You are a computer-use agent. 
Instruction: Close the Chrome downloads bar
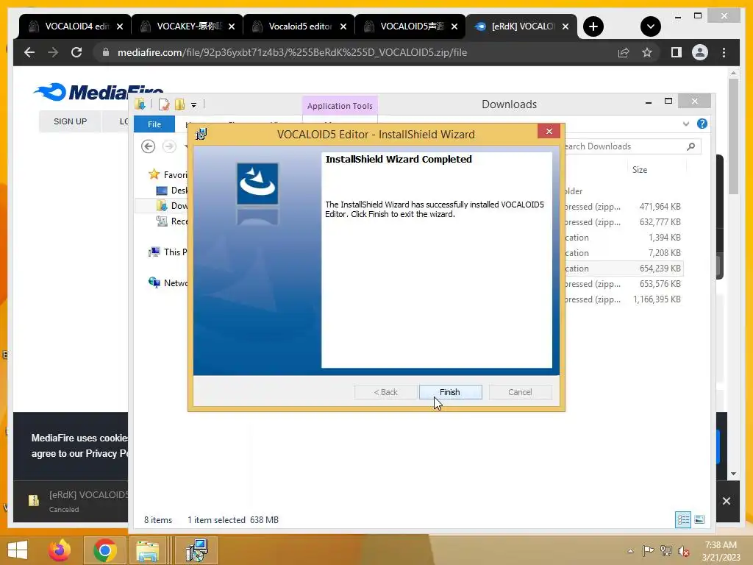click(726, 501)
